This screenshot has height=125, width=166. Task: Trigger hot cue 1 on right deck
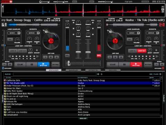pos(110,57)
